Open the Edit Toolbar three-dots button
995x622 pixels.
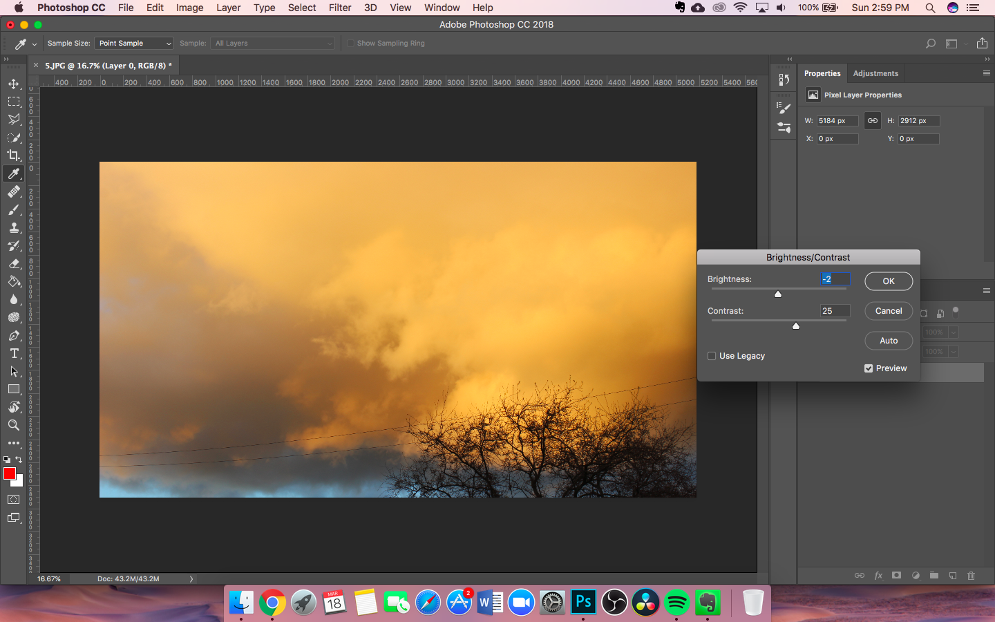coord(14,443)
